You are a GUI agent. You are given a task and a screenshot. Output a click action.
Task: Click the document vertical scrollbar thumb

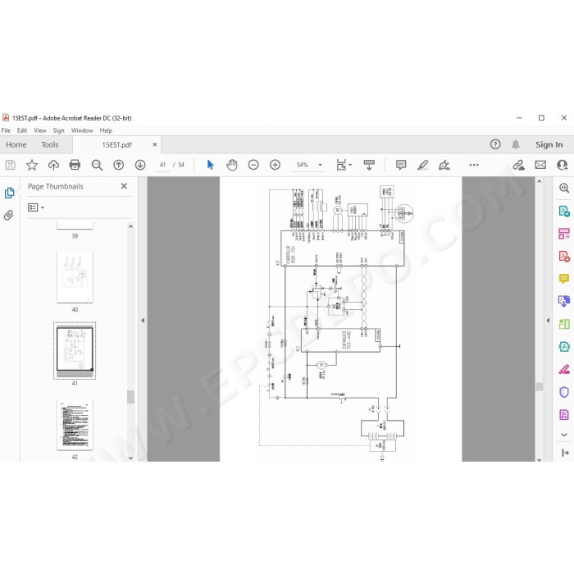(540, 386)
